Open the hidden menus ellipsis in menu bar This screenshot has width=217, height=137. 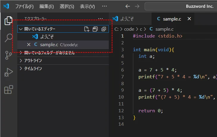point(104,6)
